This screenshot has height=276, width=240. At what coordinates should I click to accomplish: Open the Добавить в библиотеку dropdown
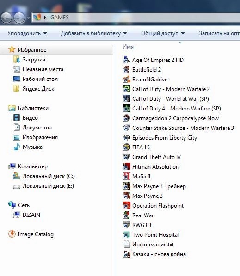94,33
